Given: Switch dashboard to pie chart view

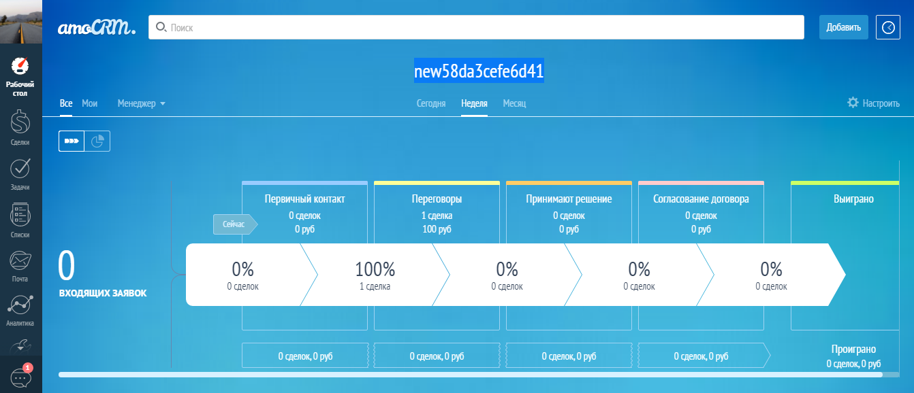Looking at the screenshot, I should [x=97, y=141].
